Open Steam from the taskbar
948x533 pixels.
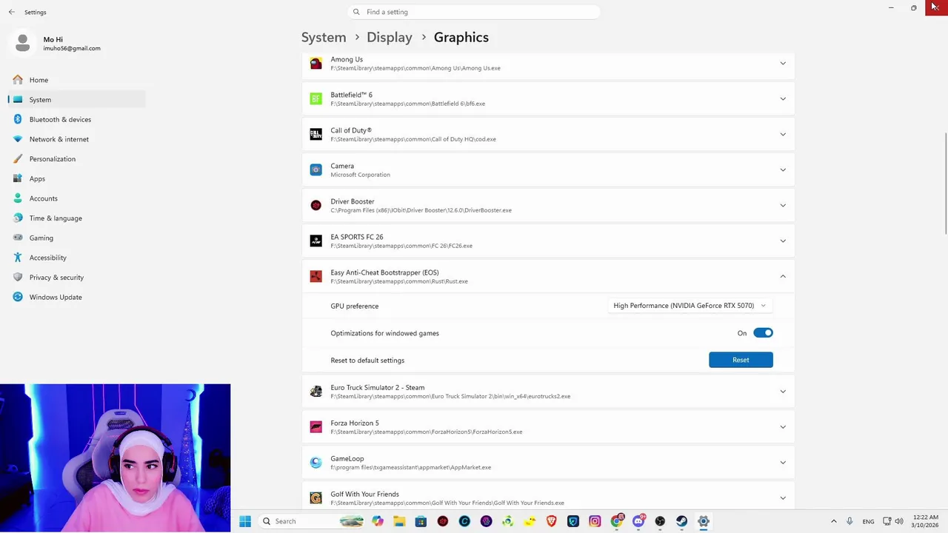point(681,521)
